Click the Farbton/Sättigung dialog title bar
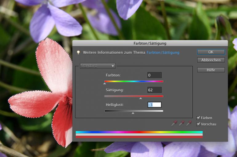Viewport: 237px width, 157px height. click(x=150, y=43)
